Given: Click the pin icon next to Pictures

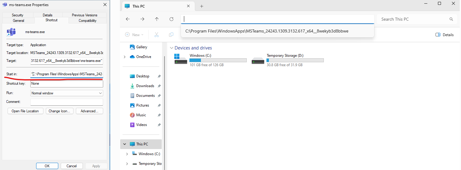Looking at the screenshot, I should (159, 105).
